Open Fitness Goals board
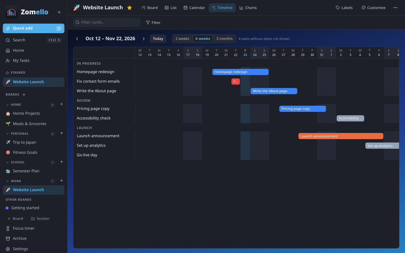Screen dimensions: 405x253 pos(33,152)
